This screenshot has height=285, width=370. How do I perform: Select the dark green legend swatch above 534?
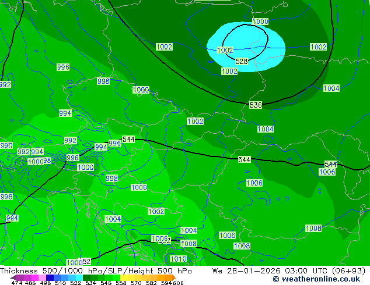87,277
